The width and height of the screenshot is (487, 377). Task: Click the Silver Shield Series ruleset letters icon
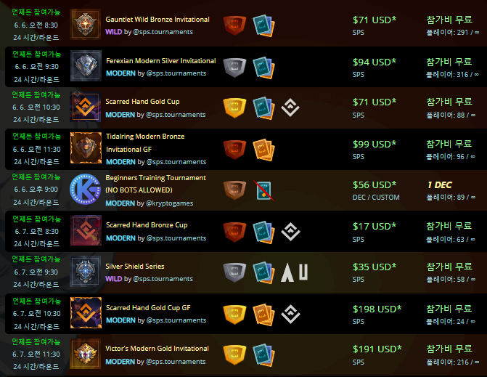[x=294, y=272]
